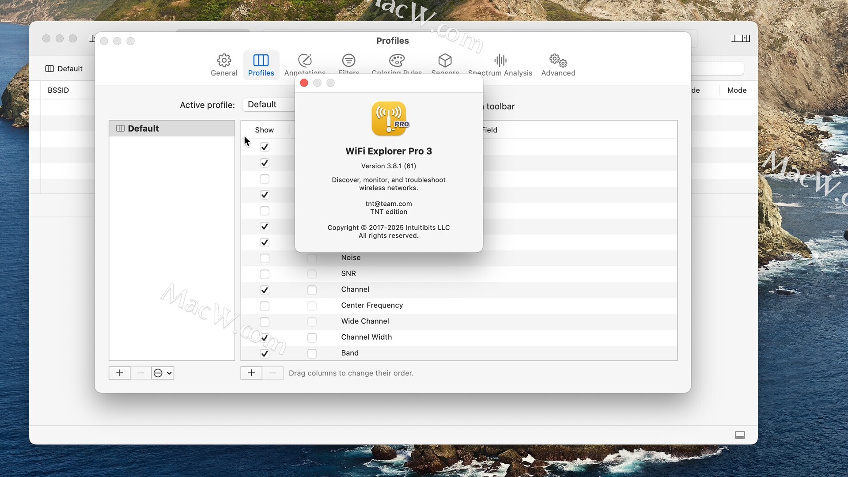Image resolution: width=848 pixels, height=477 pixels.
Task: Enable the Show checkbox for Center Frequency
Action: point(265,306)
